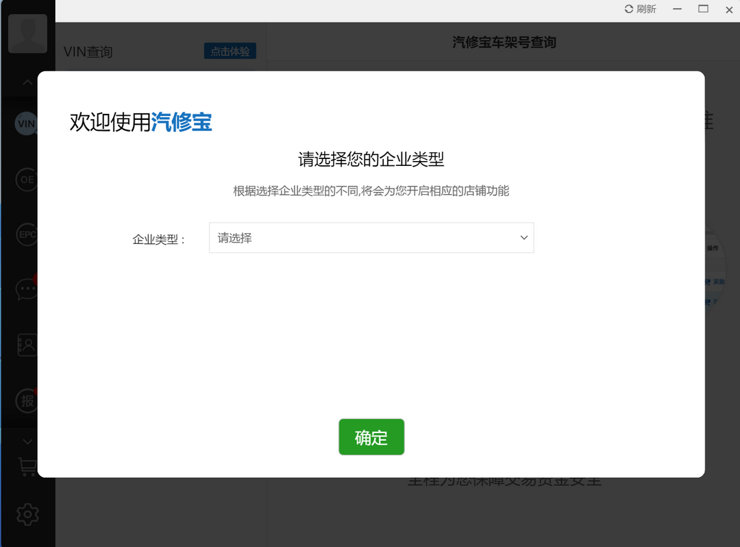Click the chevron arrow on the 请选择 combo box
The image size is (740, 547).
524,238
